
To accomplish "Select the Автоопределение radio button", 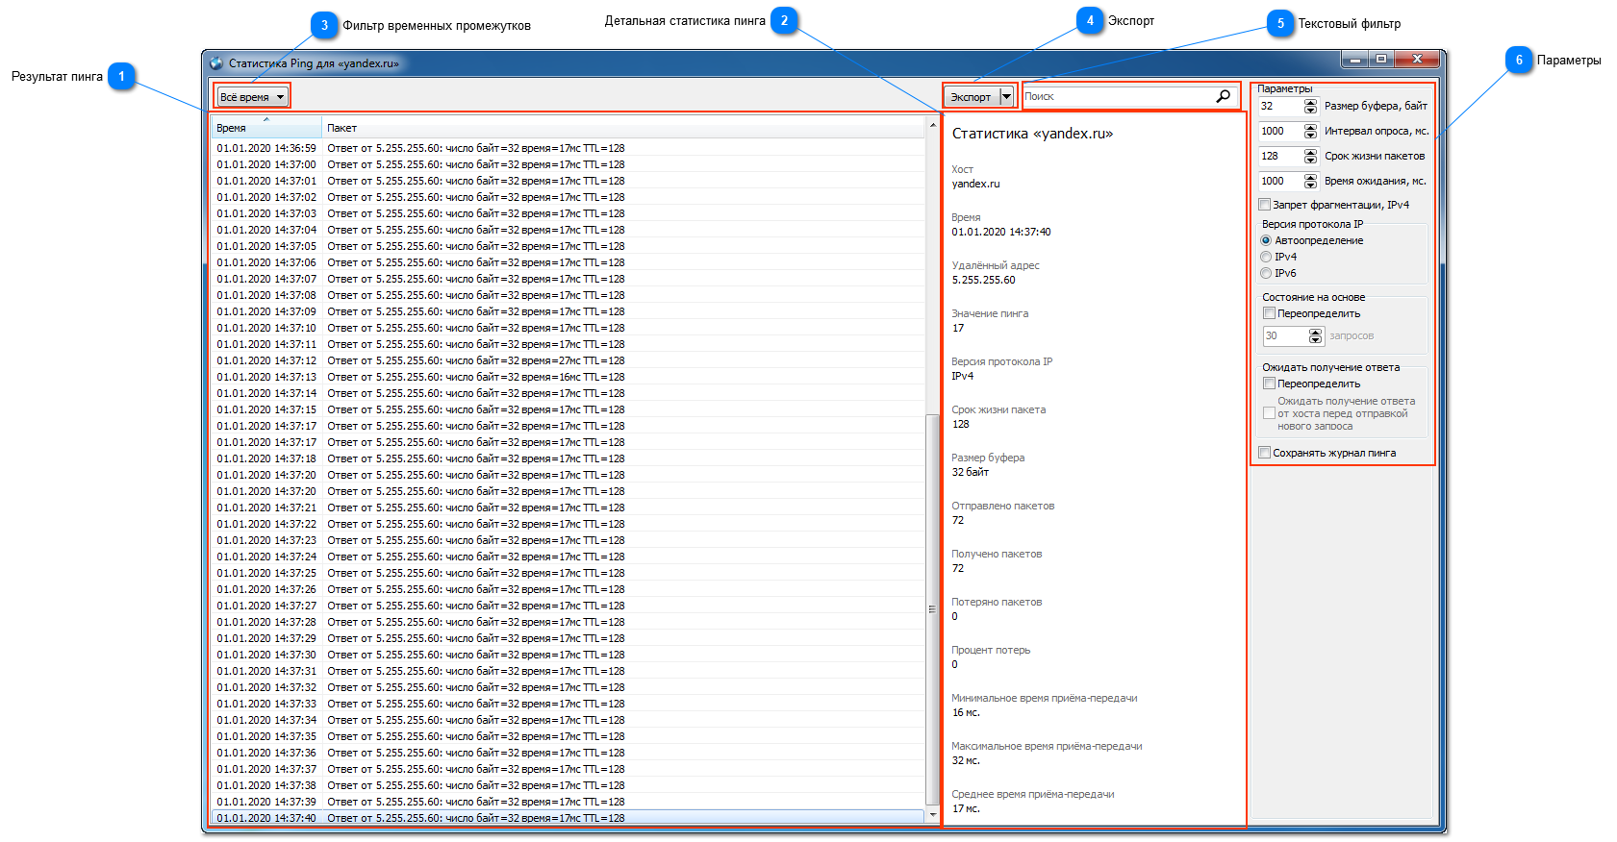I will 1266,240.
